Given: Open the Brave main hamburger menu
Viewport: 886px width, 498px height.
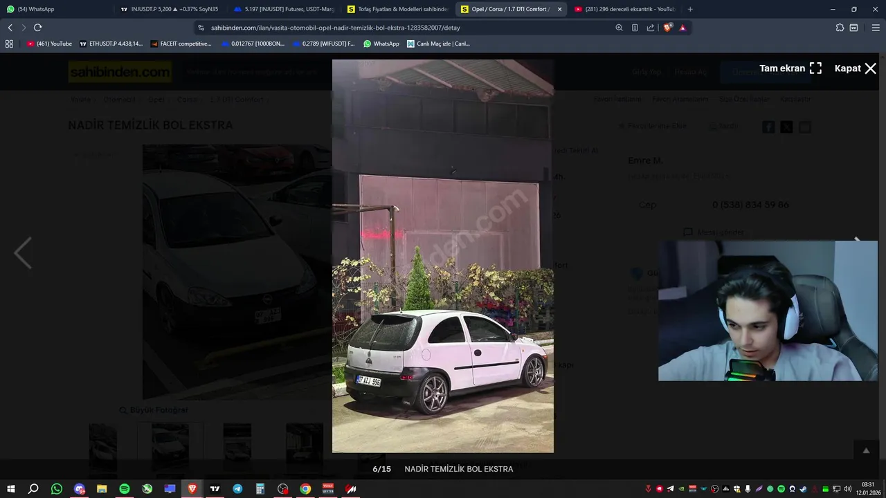Looking at the screenshot, I should 876,28.
